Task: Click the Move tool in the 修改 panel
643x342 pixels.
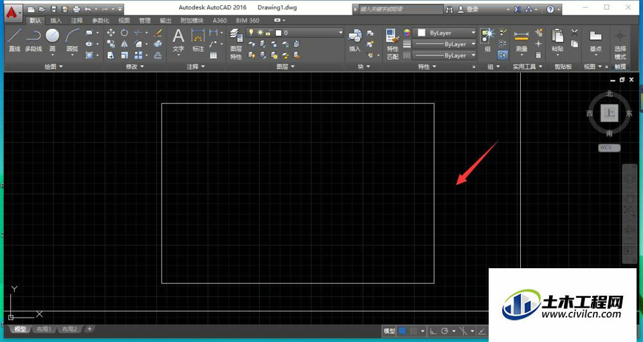Action: point(111,33)
